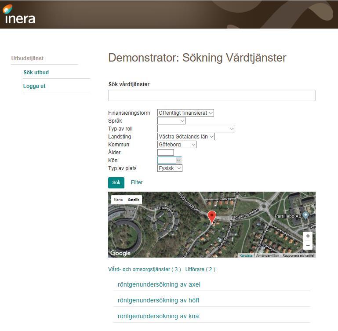
Task: Zoom out on the map
Action: 308,245
